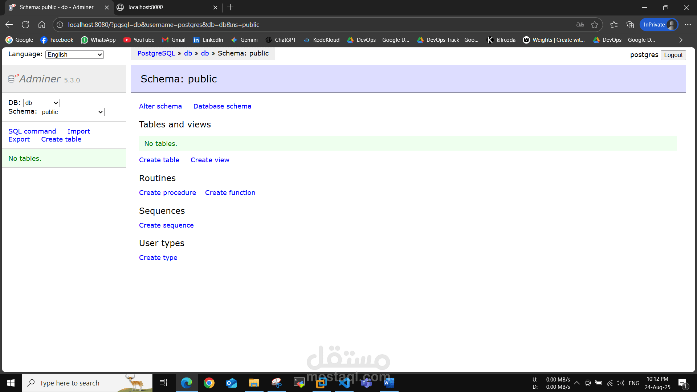697x392 pixels.
Task: Open WhatsApp bookmark
Action: tap(98, 40)
